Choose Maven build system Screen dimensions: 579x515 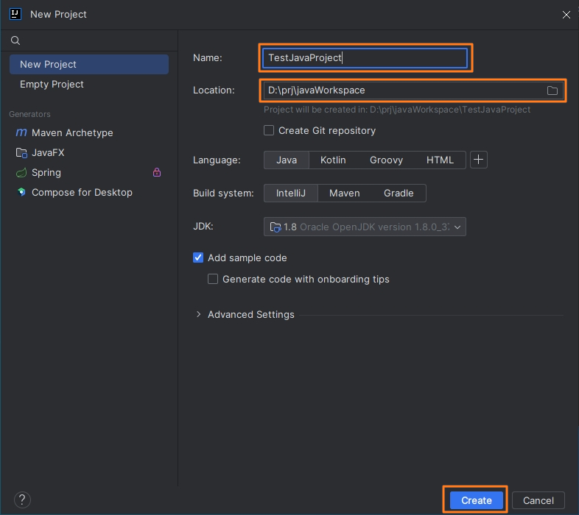click(x=345, y=193)
